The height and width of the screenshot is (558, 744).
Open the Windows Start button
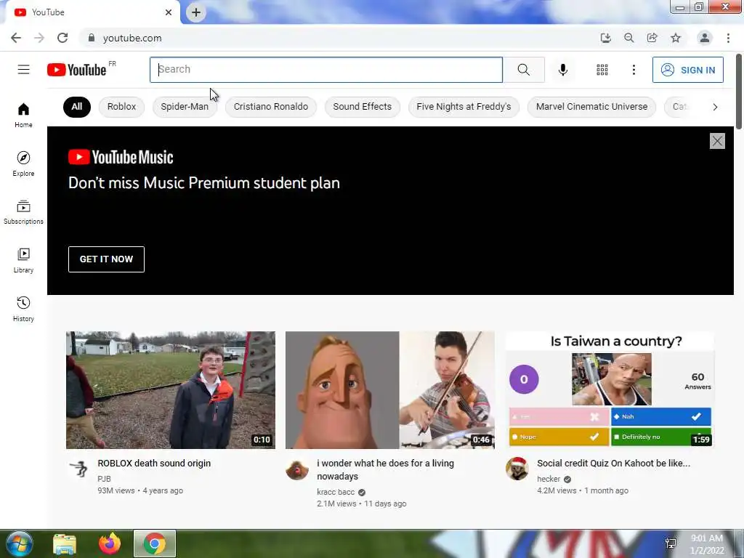[x=19, y=543]
